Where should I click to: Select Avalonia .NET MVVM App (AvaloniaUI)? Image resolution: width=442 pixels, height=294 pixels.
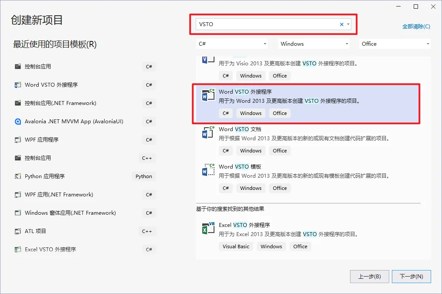click(x=85, y=122)
